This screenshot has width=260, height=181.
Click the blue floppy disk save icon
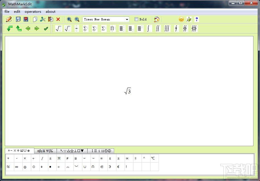tap(18, 19)
